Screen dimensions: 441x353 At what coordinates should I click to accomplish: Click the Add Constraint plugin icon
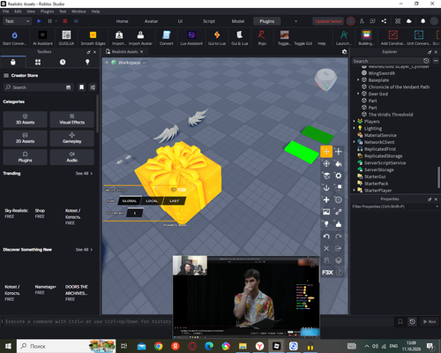click(393, 38)
